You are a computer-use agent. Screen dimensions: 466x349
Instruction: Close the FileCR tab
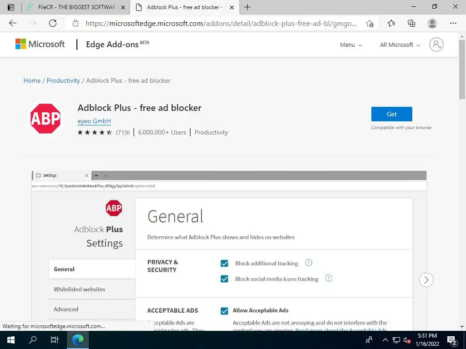(x=123, y=7)
